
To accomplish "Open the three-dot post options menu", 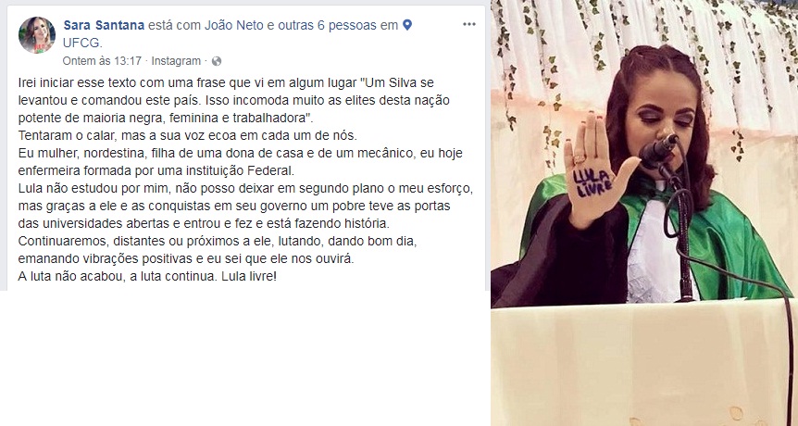I will [x=468, y=24].
